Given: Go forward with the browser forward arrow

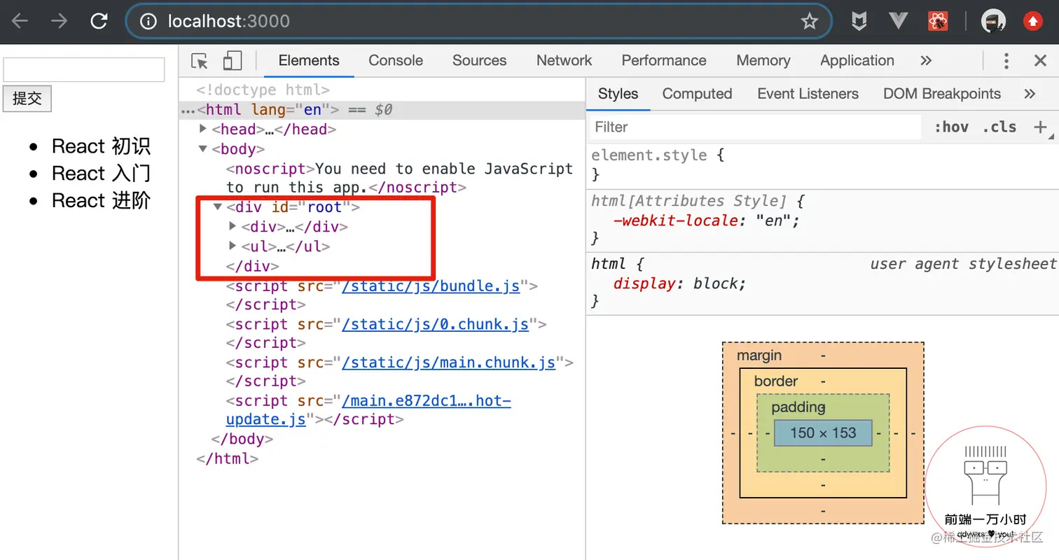Looking at the screenshot, I should 60,21.
